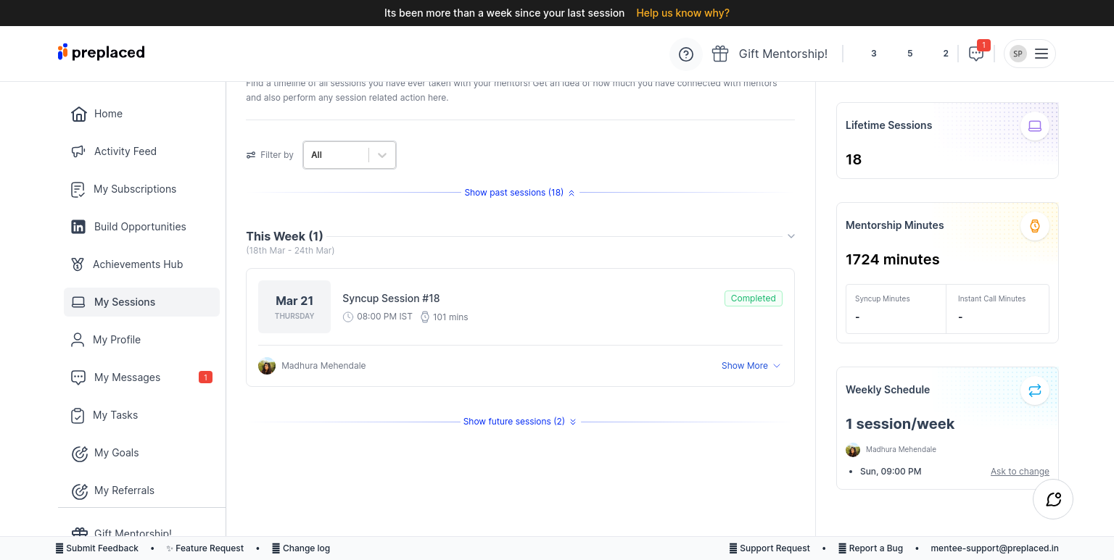Click the Lifetime Sessions laptop icon
This screenshot has width=1114, height=560.
1034,126
